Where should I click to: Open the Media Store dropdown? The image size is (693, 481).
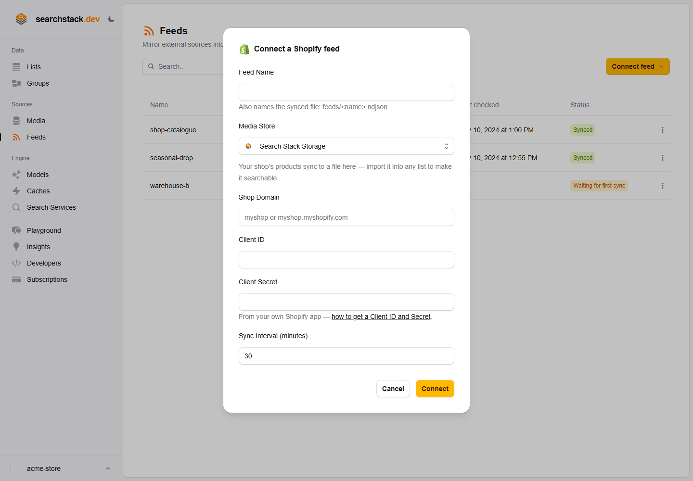point(346,146)
